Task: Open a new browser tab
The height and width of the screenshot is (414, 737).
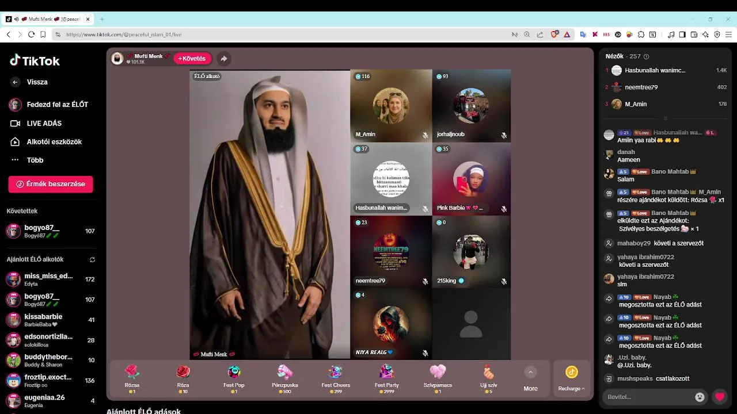Action: [102, 19]
